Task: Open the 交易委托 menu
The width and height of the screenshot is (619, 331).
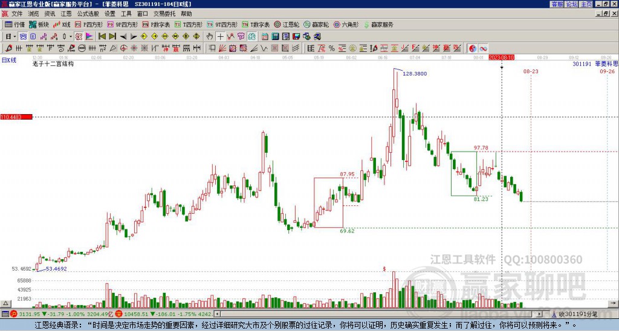Action: [x=164, y=14]
